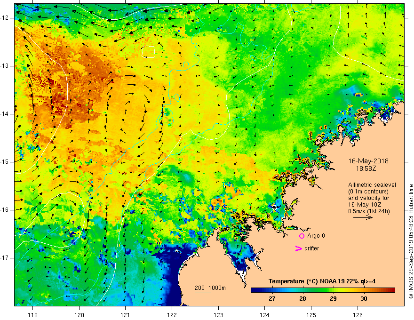Click the cyan depth contour sample line
Viewport: 414px width, 320px height.
tap(203, 293)
